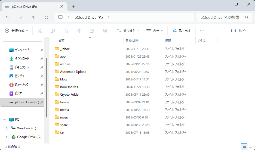
Task: Click the pCloud Drive search box
Action: coord(220,17)
